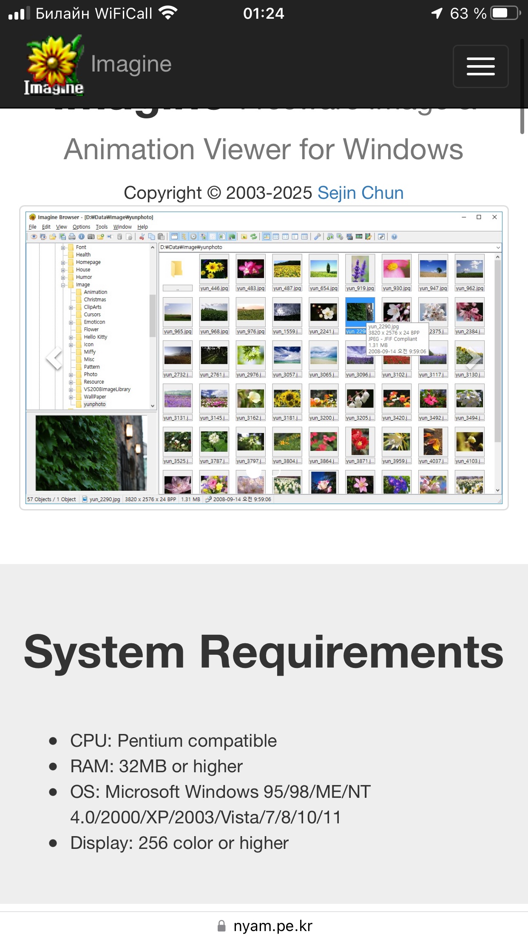The image size is (528, 940).
Task: Select the yun_919.jpg lavender thumbnail
Action: tap(360, 272)
